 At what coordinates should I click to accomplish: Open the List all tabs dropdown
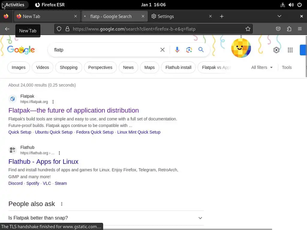pyautogui.click(x=279, y=16)
